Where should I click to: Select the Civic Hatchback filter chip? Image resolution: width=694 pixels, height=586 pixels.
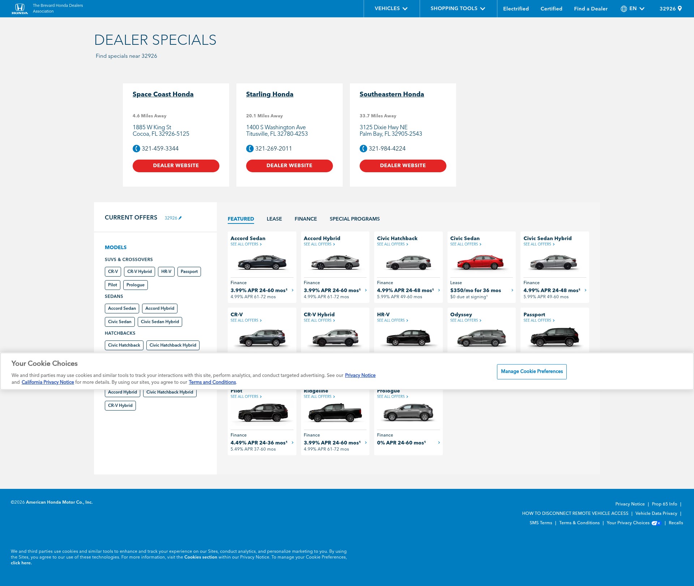click(124, 345)
